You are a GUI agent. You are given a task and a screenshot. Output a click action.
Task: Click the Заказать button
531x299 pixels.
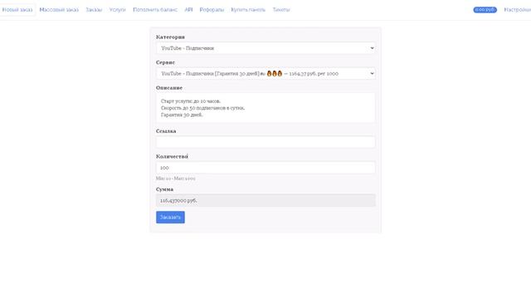click(170, 218)
